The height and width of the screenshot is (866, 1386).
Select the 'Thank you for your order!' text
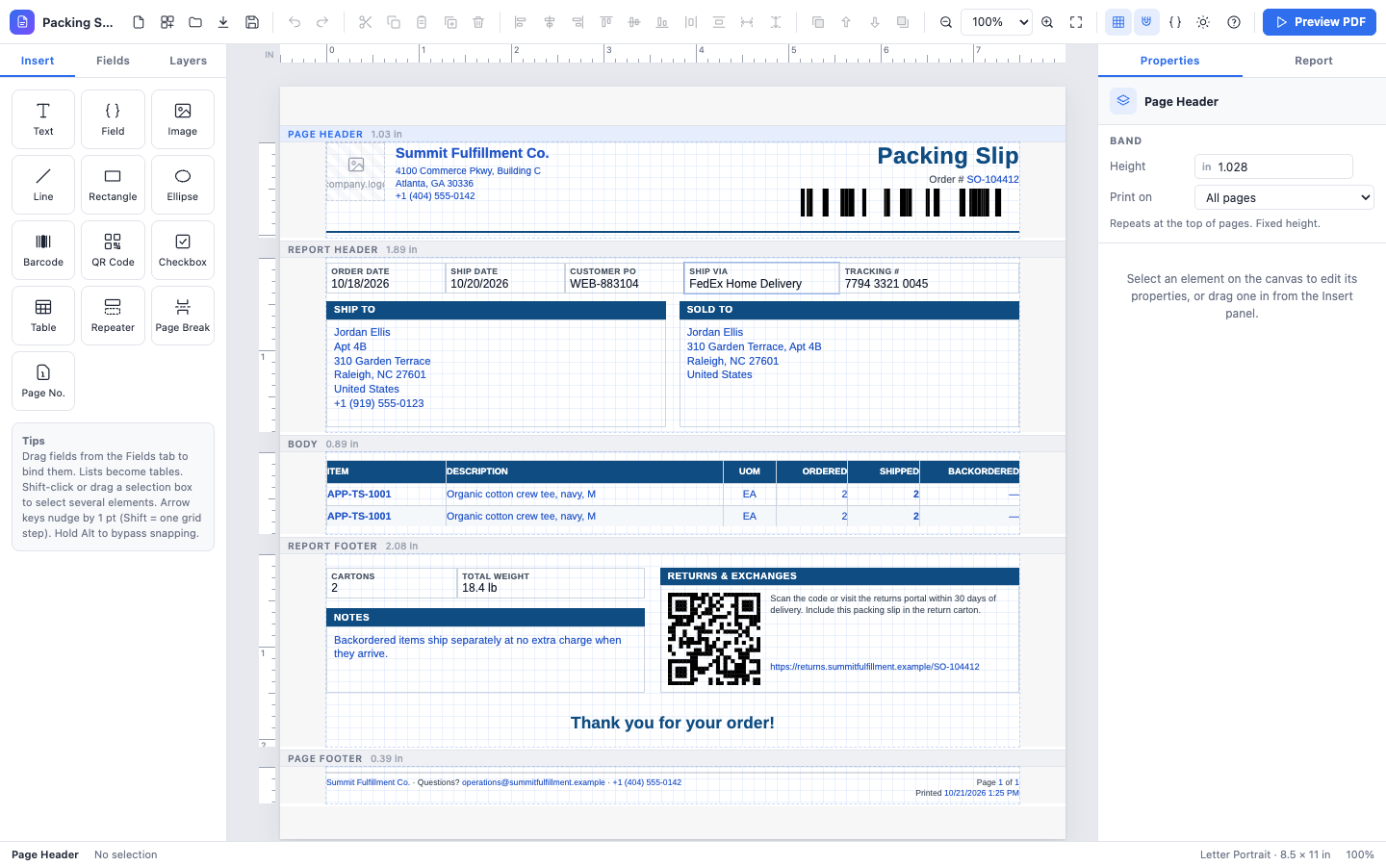(673, 723)
